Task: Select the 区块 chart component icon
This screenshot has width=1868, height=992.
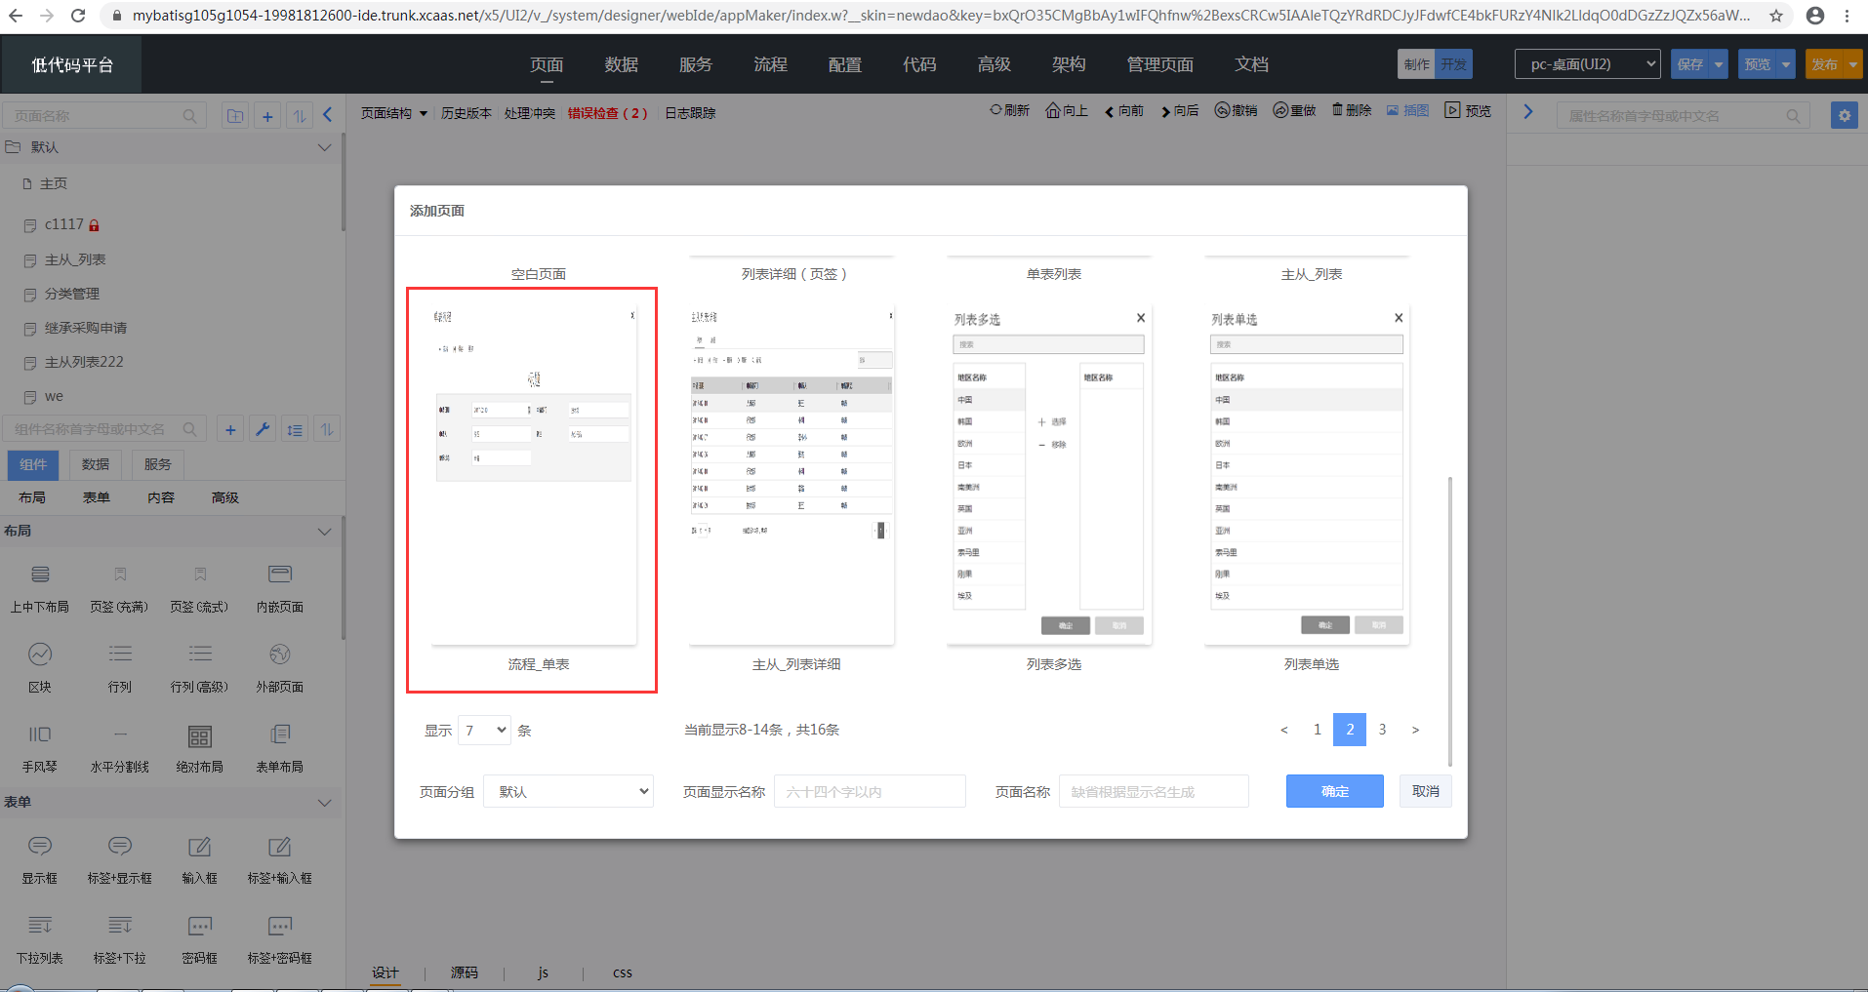Action: [40, 655]
